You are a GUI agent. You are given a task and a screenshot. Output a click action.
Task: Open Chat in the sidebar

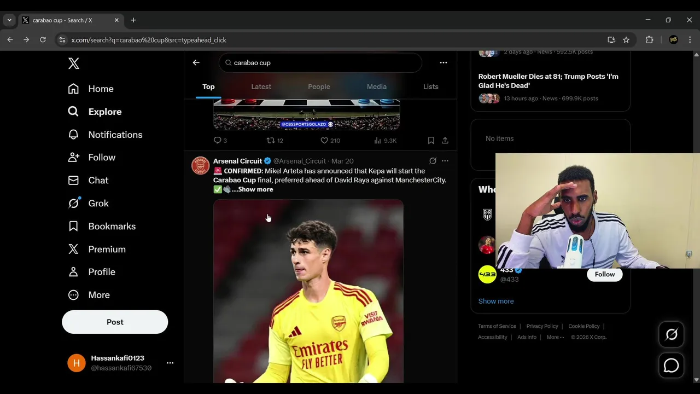click(x=88, y=181)
